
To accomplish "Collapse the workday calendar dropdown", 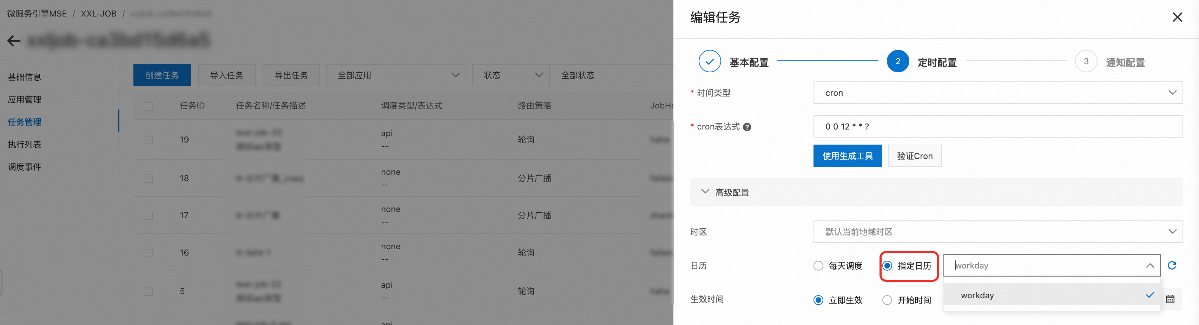I will [1149, 266].
